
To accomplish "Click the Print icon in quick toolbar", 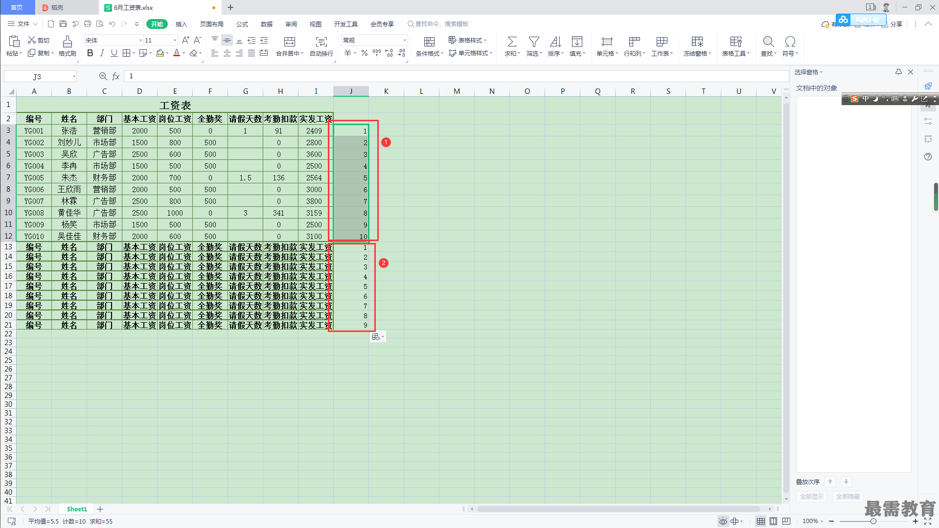I will 88,24.
